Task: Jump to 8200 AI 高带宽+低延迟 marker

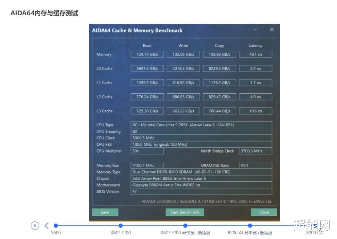Action: (250, 226)
